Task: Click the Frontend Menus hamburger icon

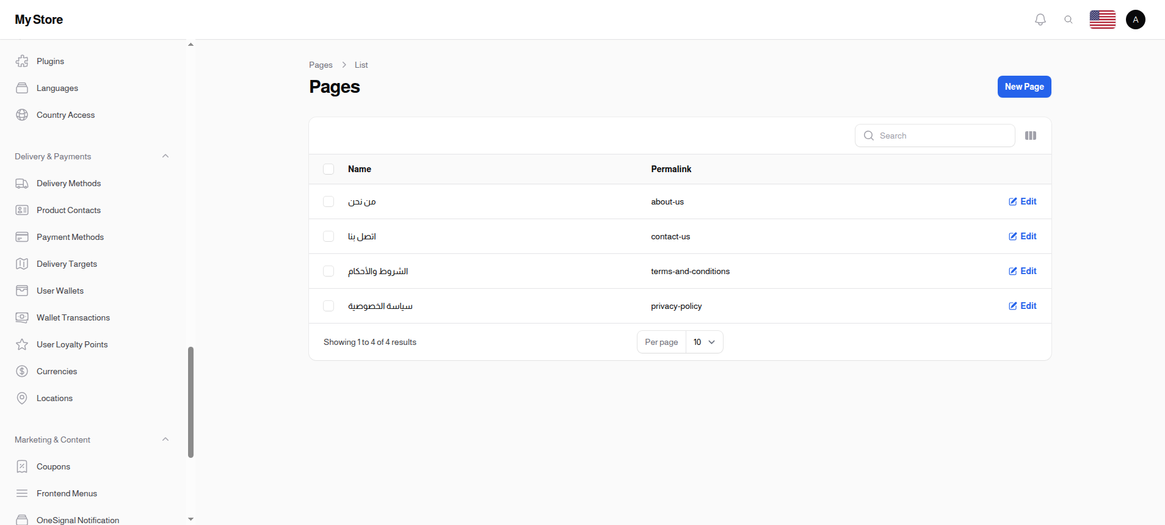Action: (22, 493)
